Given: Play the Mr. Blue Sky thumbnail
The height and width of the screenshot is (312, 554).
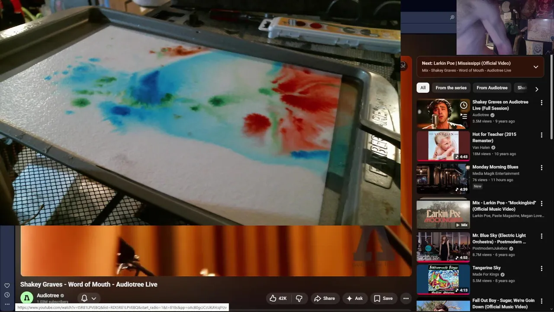Looking at the screenshot, I should point(443,247).
